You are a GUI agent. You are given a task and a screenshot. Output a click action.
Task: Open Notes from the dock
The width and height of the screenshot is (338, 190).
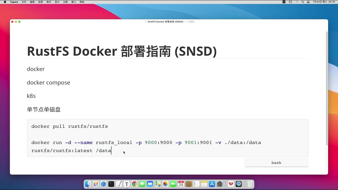(204, 184)
